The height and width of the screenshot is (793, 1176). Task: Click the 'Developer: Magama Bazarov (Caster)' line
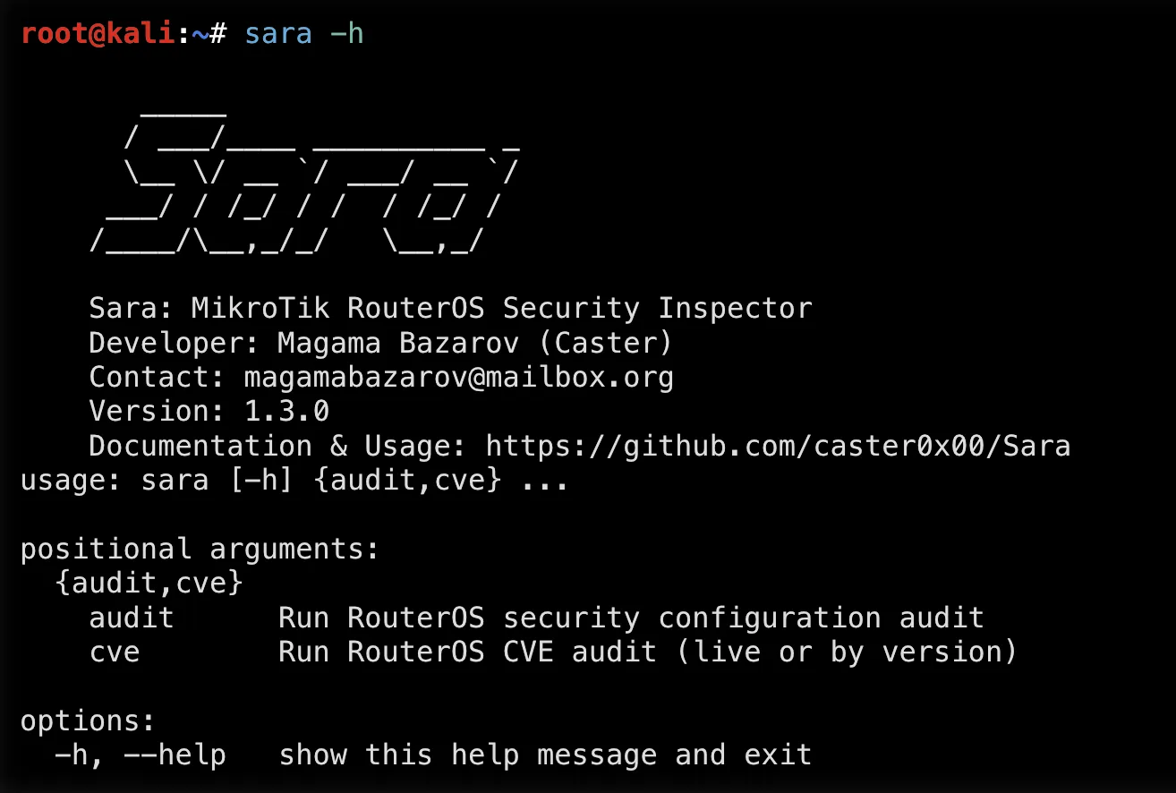pyautogui.click(x=381, y=342)
